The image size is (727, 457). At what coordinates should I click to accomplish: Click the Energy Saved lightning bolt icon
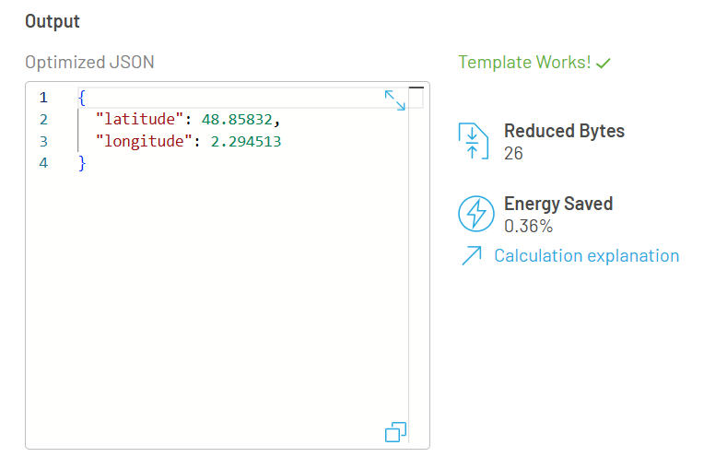click(475, 214)
